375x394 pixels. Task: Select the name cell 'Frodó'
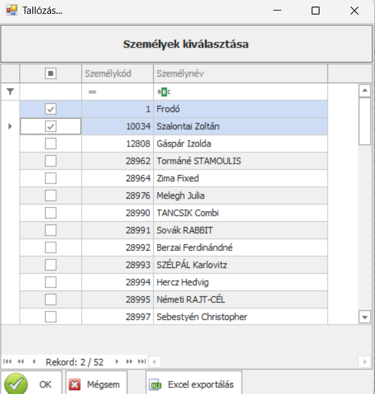point(240,109)
